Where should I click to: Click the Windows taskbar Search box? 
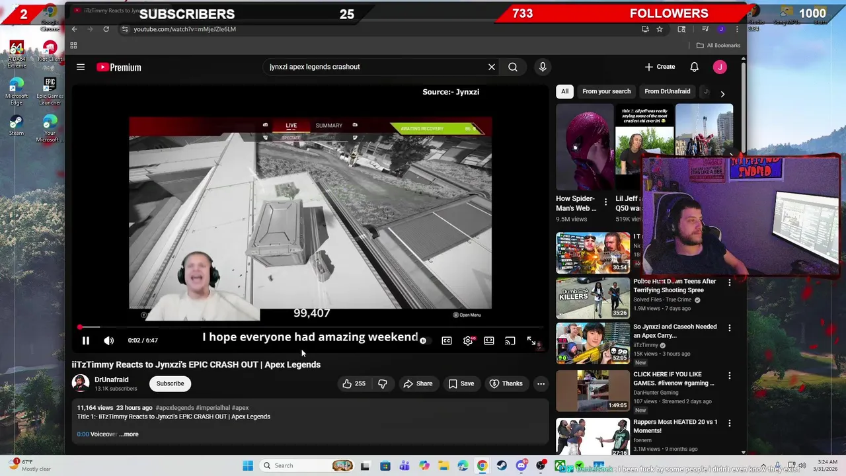pos(307,465)
